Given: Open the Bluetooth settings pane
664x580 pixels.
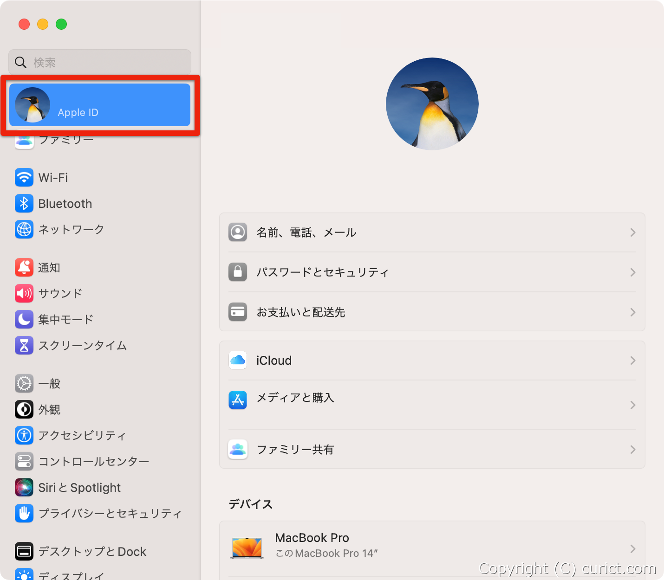Looking at the screenshot, I should point(65,204).
